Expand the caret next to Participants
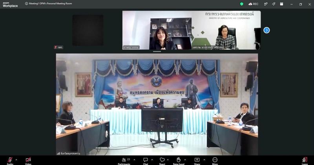The height and width of the screenshot is (165, 314). 134,160
